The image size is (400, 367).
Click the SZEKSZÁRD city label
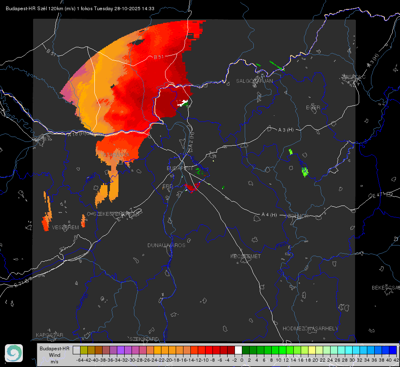(x=144, y=339)
